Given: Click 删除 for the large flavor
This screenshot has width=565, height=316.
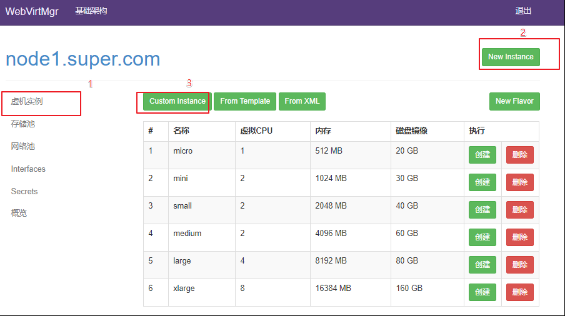Looking at the screenshot, I should coord(519,265).
